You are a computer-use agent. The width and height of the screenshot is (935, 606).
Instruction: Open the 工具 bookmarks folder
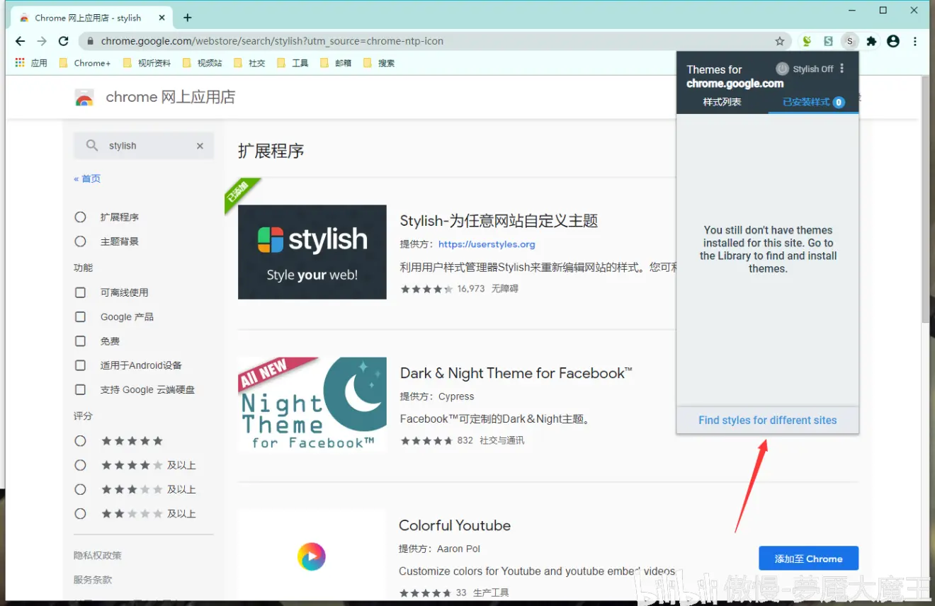click(x=293, y=63)
